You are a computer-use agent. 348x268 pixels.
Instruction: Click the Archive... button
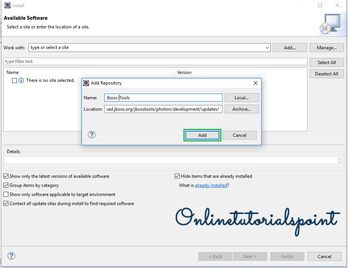pos(241,109)
